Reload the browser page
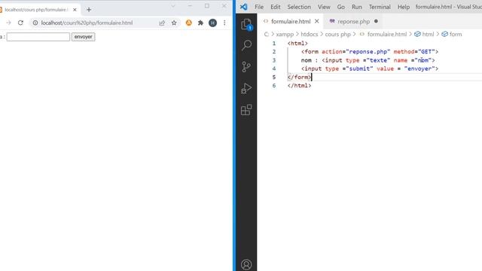The height and width of the screenshot is (271, 482). click(x=20, y=23)
